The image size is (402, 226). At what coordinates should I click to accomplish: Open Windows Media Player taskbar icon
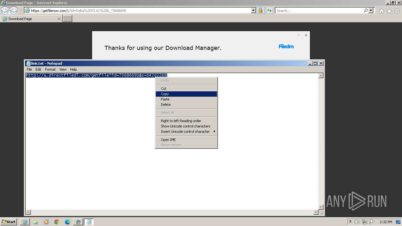[x=46, y=222]
